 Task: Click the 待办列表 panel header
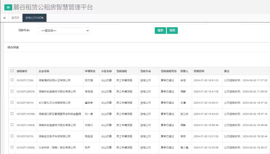click(x=13, y=47)
